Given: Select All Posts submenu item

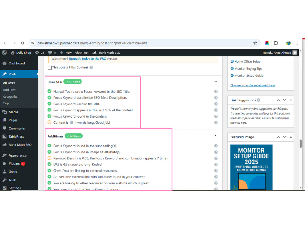Looking at the screenshot, I should pos(9,83).
